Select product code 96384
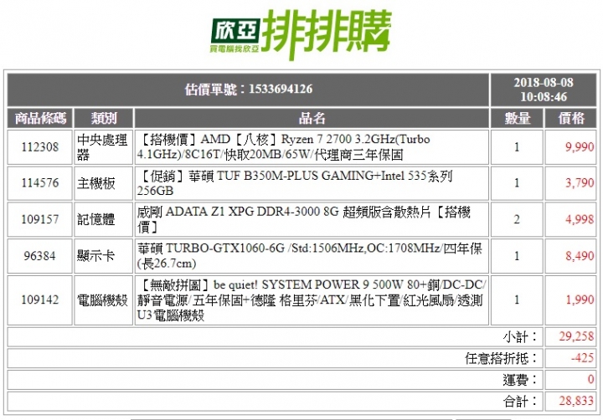 click(40, 255)
